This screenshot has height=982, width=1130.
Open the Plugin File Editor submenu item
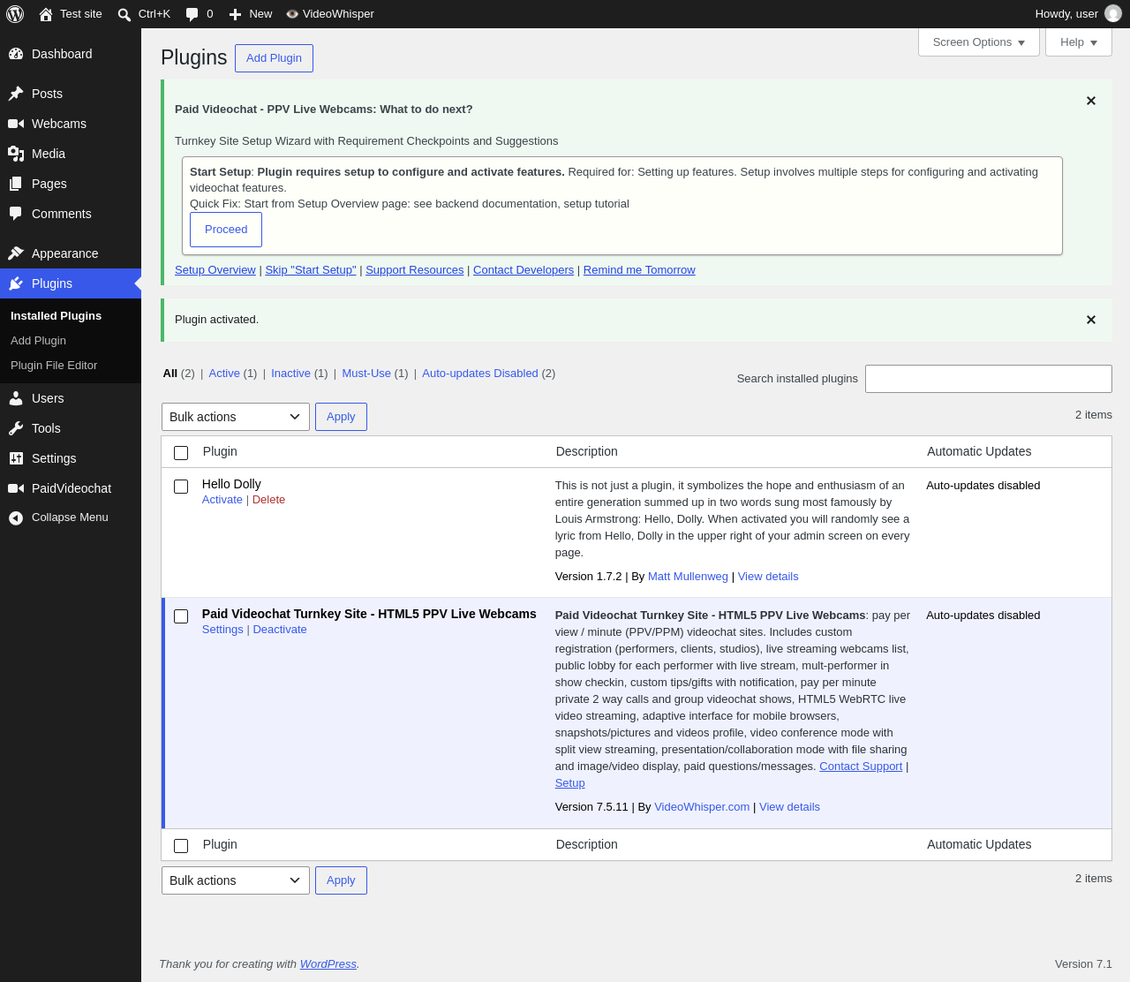[54, 366]
